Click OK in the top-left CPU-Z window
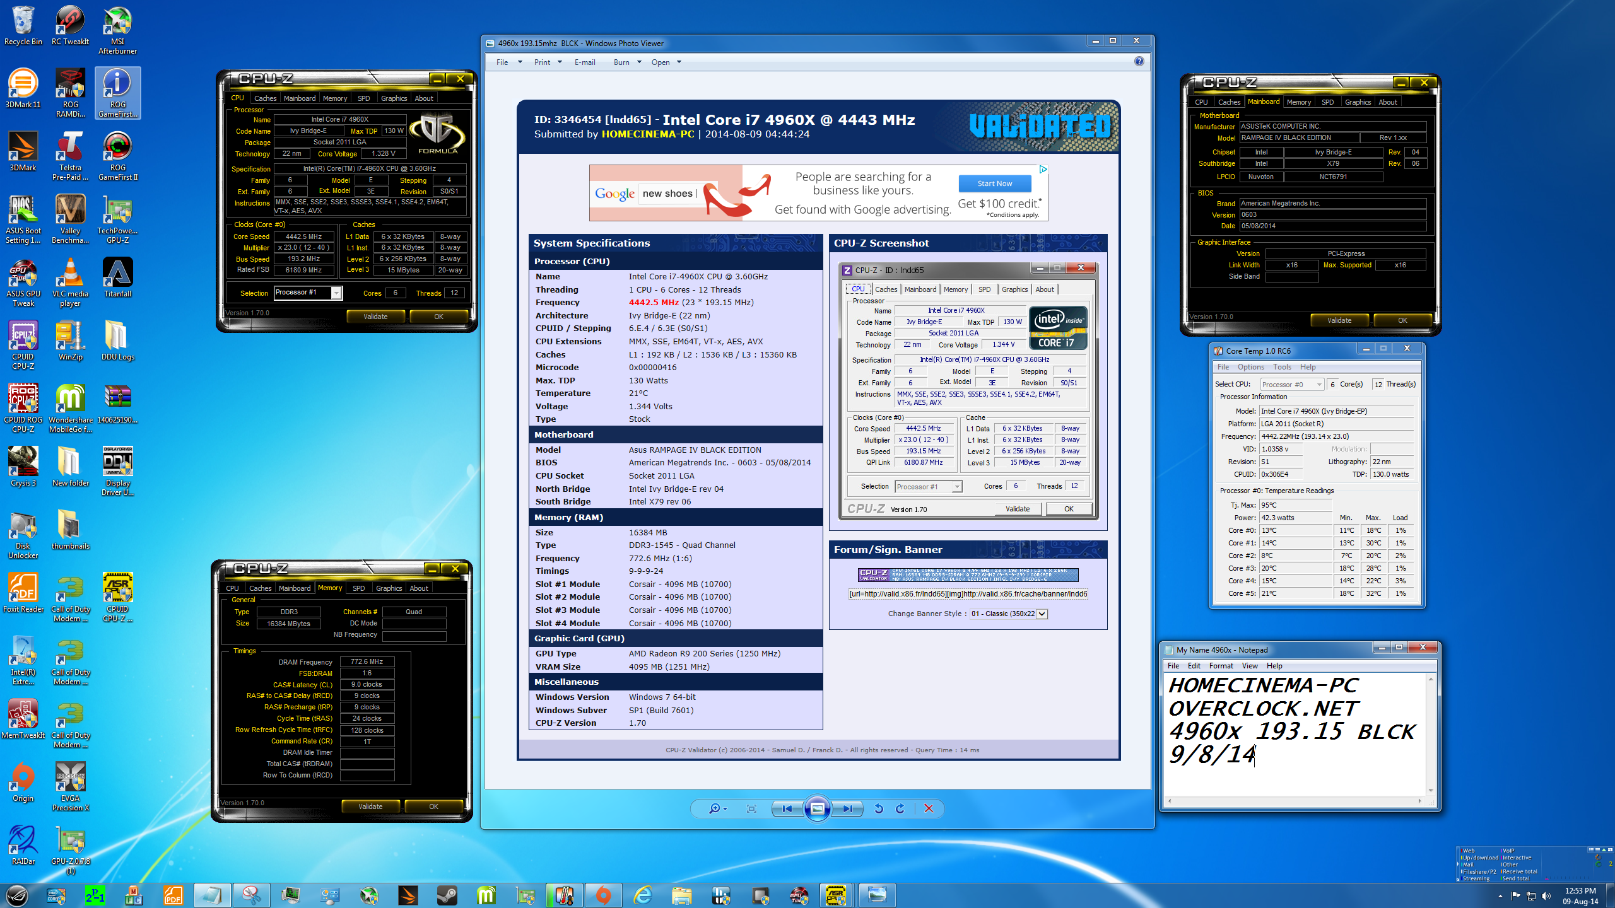This screenshot has width=1615, height=908. (438, 317)
